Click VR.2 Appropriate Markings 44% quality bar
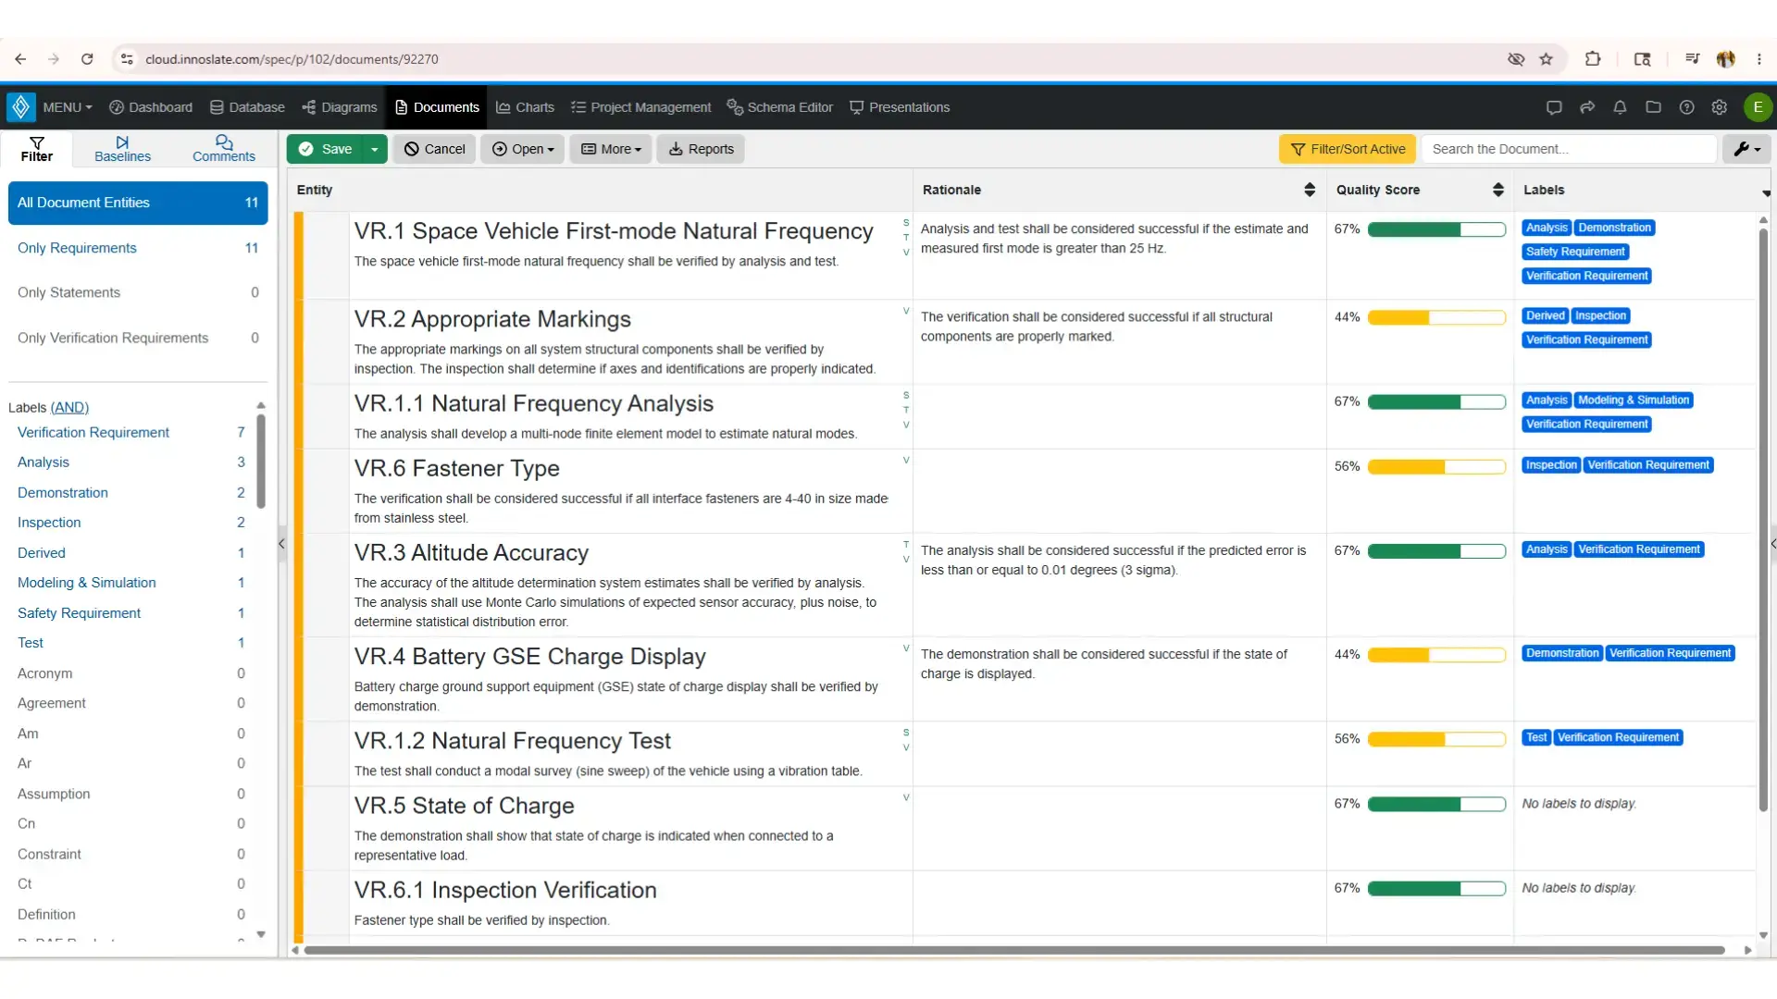 pos(1436,317)
